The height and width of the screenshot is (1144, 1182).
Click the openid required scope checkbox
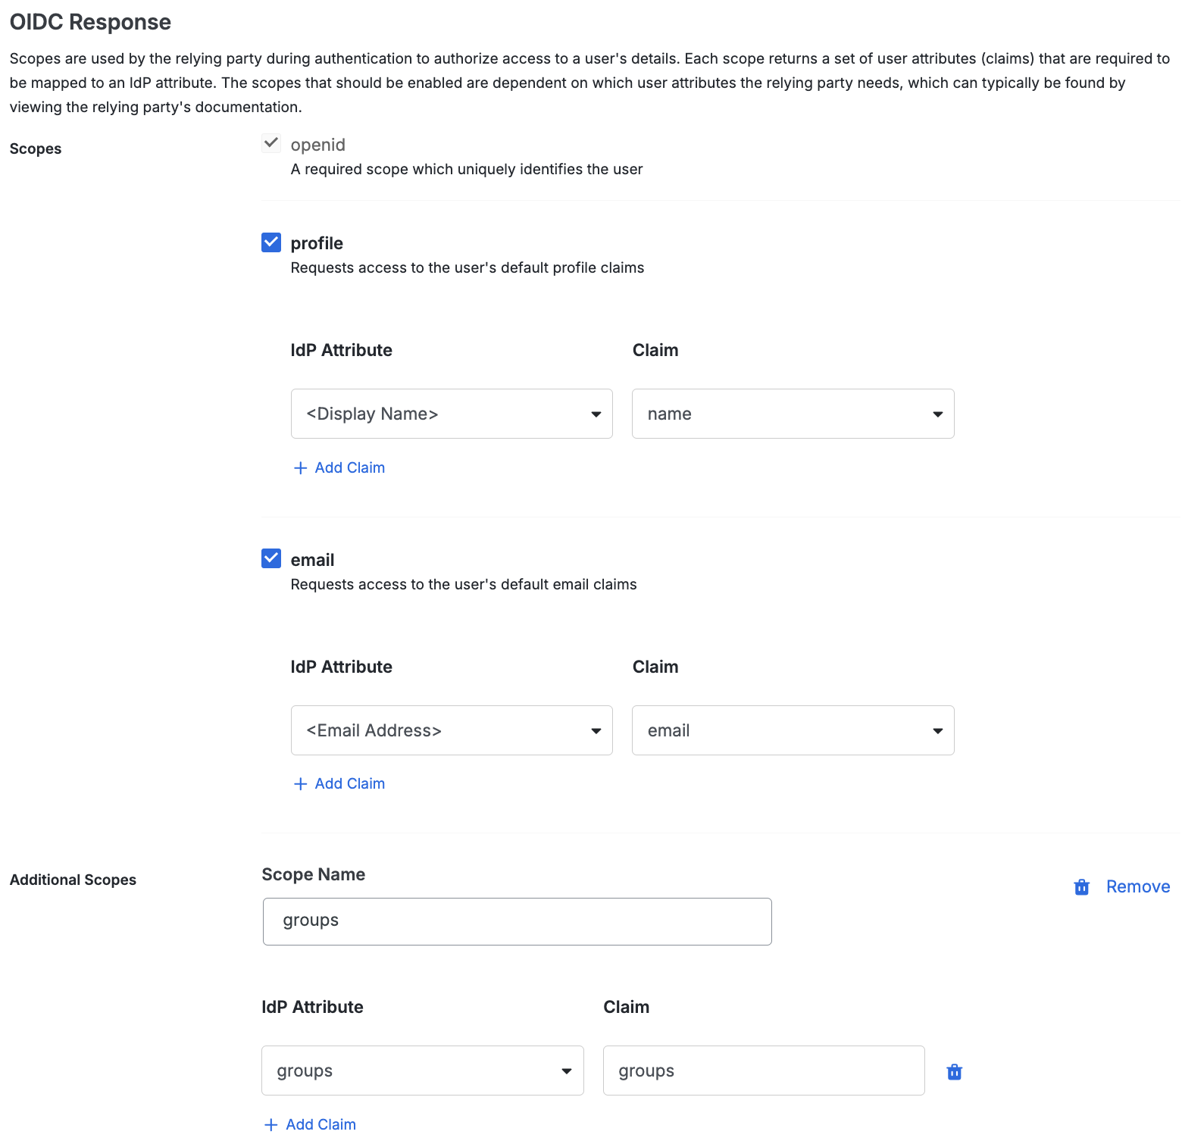270,142
